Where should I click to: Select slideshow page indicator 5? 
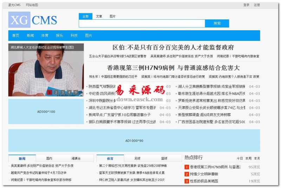click(75, 93)
